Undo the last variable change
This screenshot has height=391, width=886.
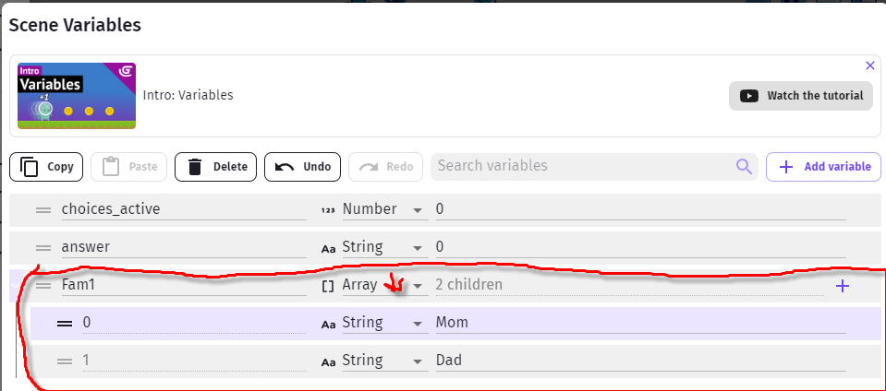coord(302,167)
